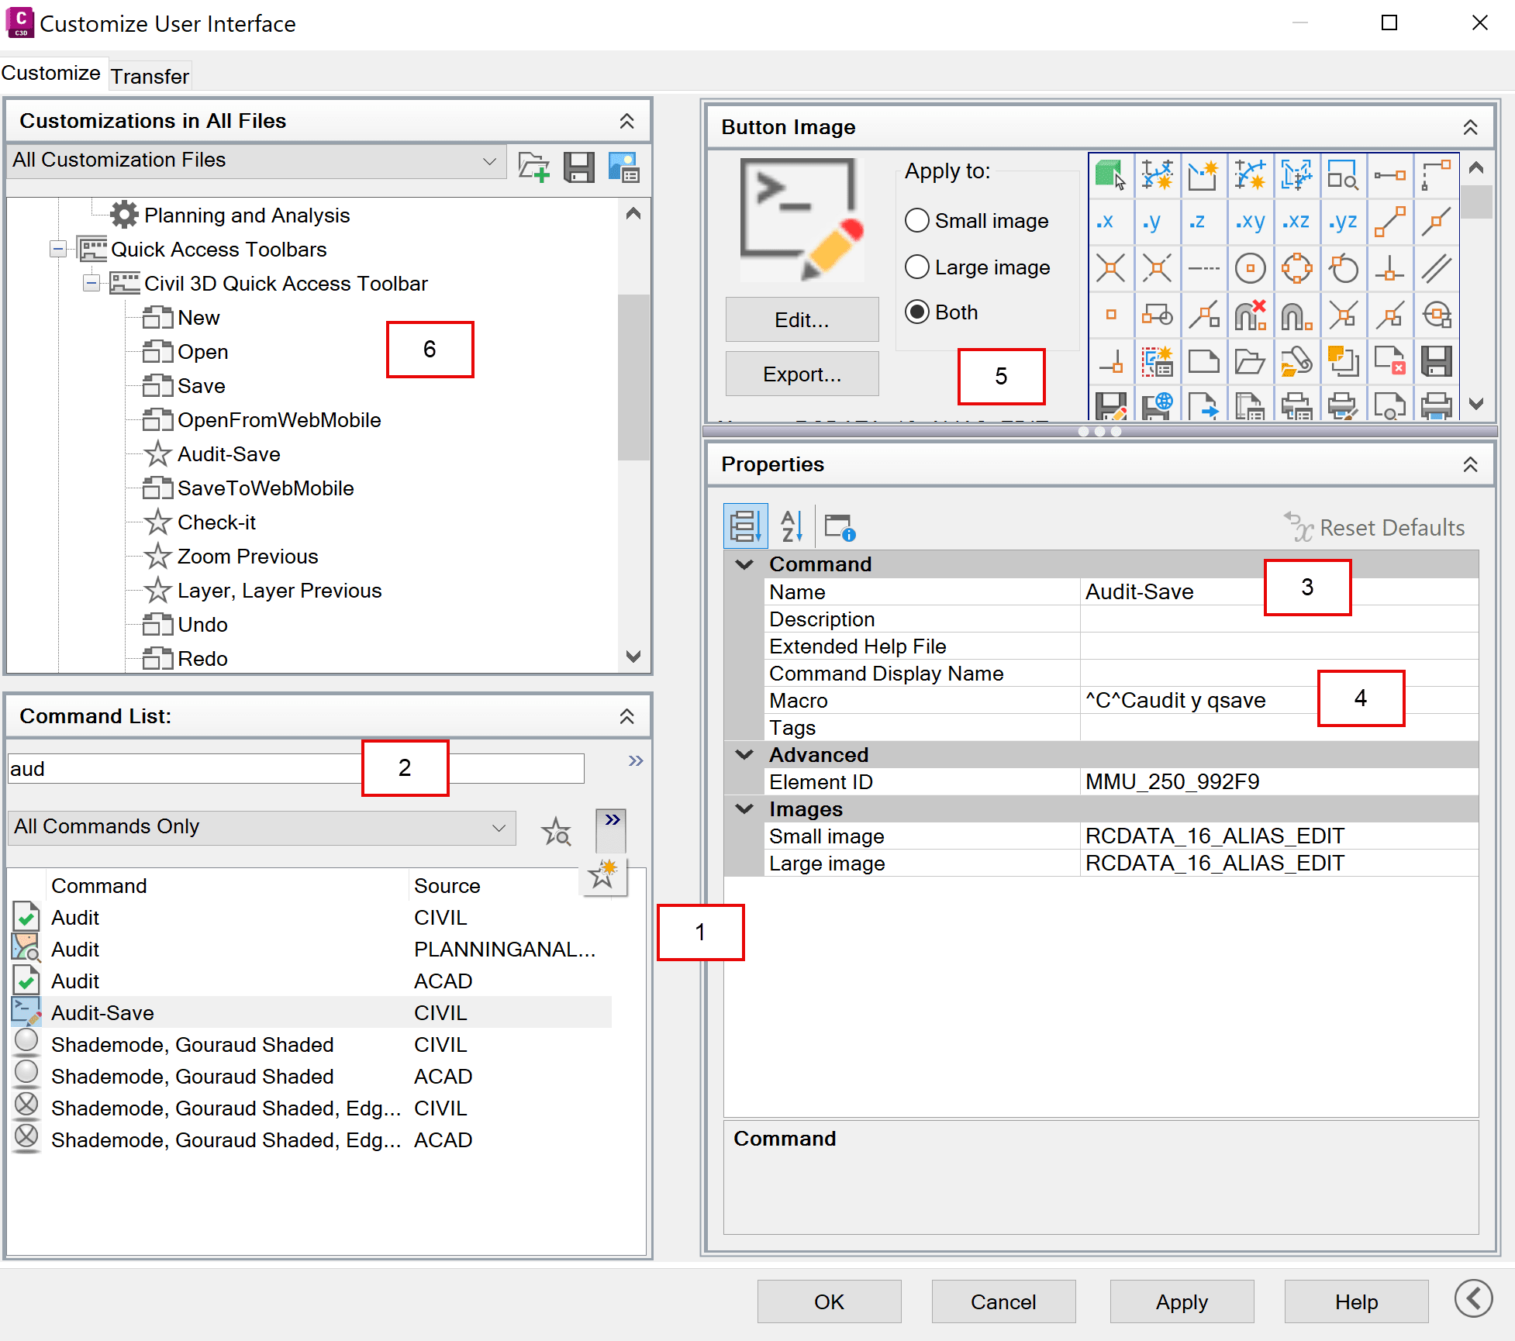
Task: Click the find command star icon
Action: pyautogui.click(x=556, y=832)
